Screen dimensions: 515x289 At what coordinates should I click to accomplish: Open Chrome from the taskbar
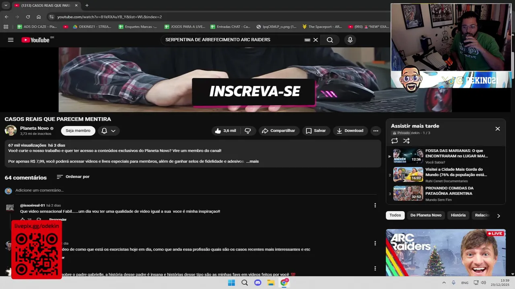click(284, 283)
